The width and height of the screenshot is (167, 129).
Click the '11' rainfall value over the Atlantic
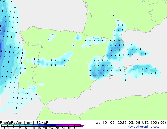2,46
